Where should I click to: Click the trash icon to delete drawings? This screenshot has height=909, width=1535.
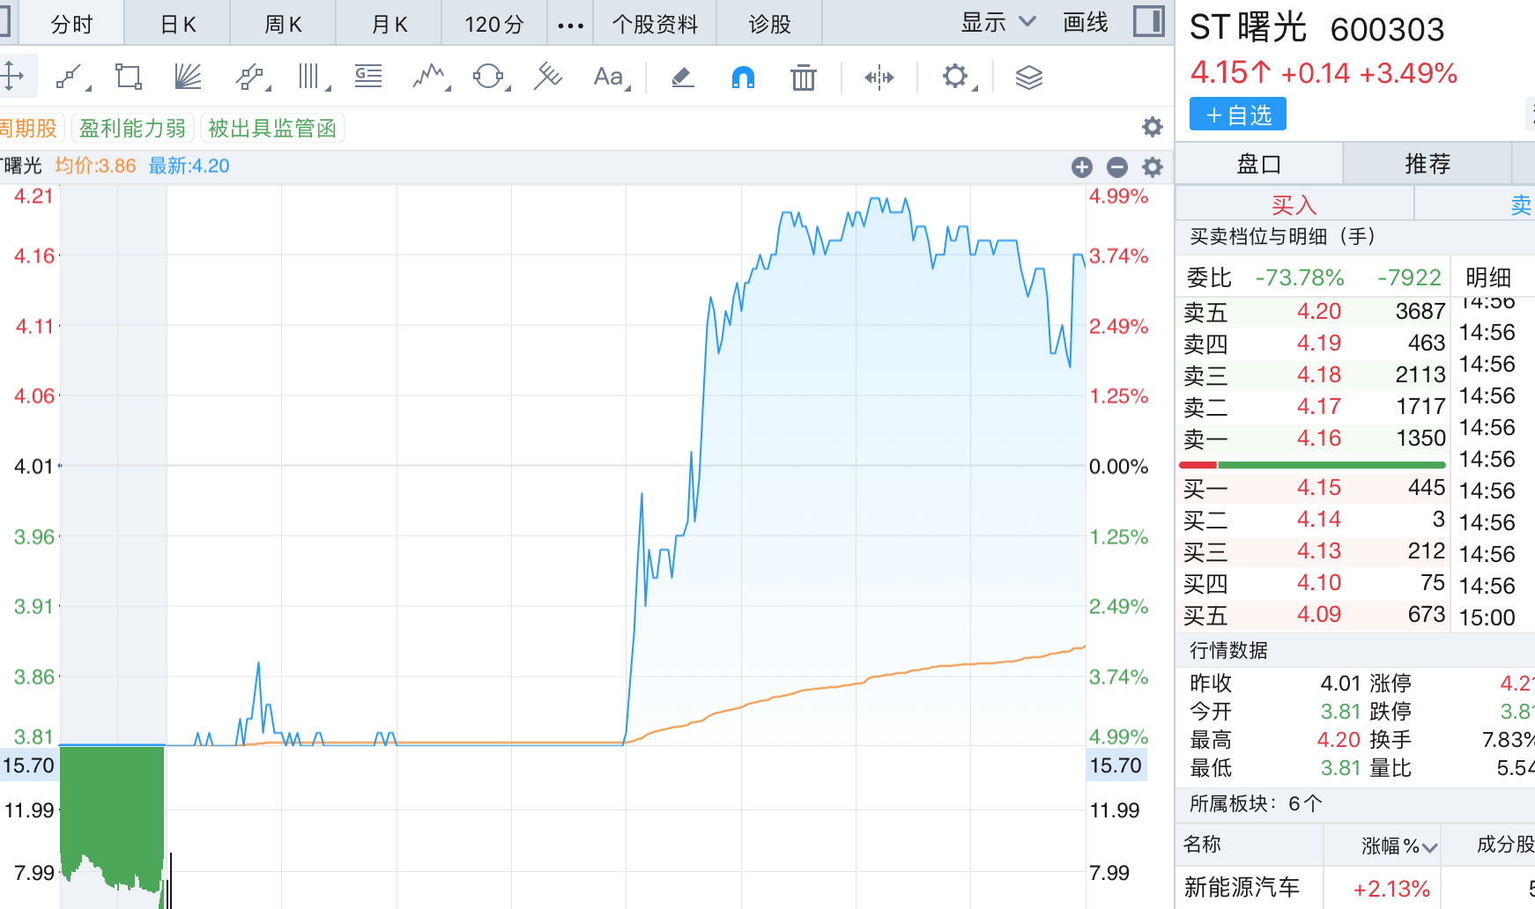803,78
